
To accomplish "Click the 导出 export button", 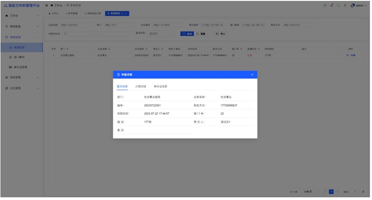I will tap(220, 34).
